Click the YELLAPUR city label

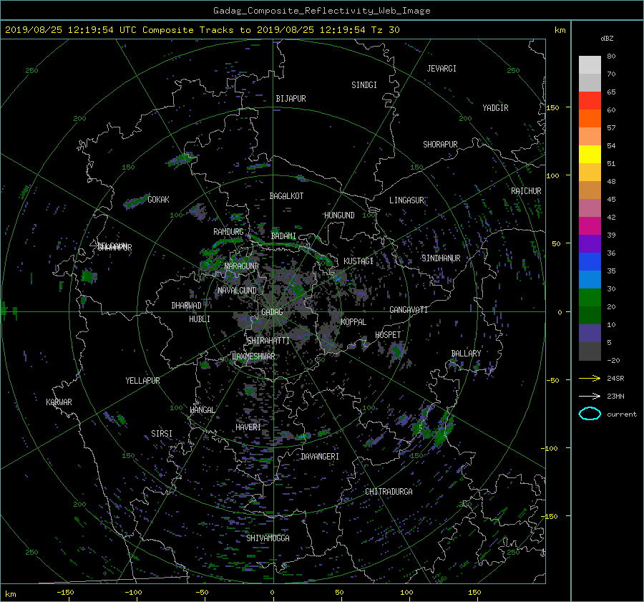point(142,381)
